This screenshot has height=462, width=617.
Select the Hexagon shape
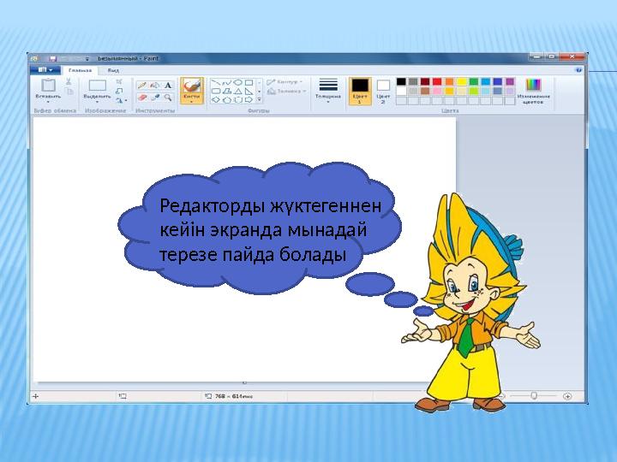pos(237,100)
